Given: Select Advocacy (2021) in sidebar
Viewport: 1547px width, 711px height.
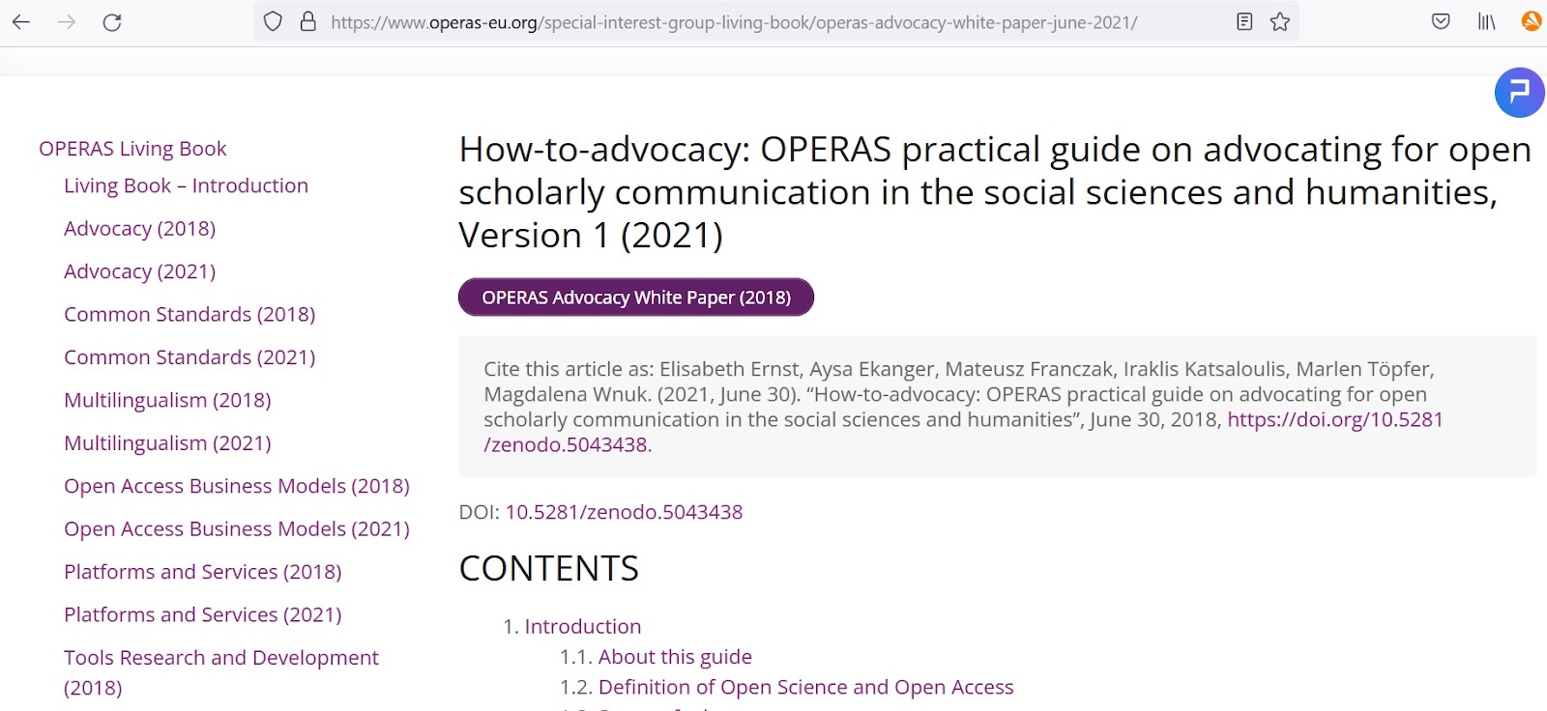Looking at the screenshot, I should pos(139,271).
